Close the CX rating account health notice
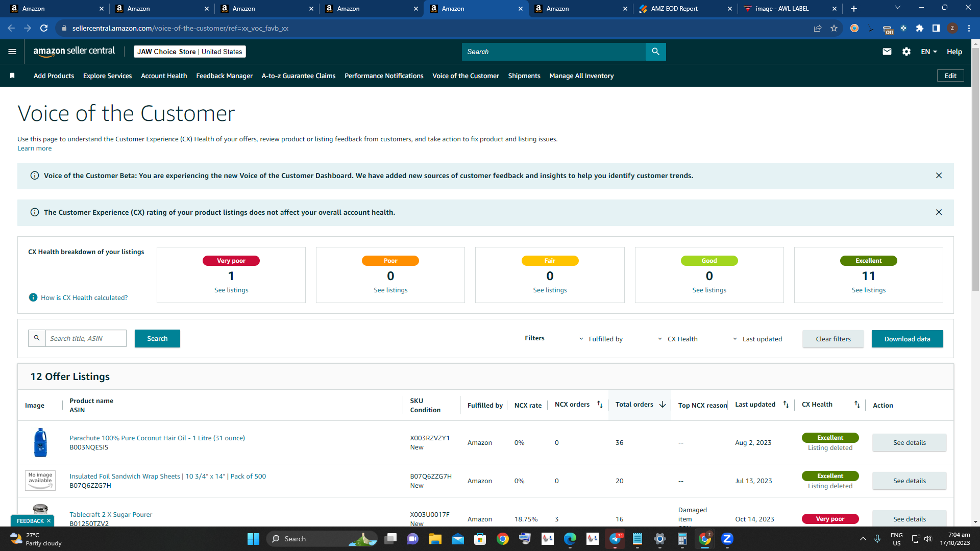The height and width of the screenshot is (551, 980). coord(939,212)
